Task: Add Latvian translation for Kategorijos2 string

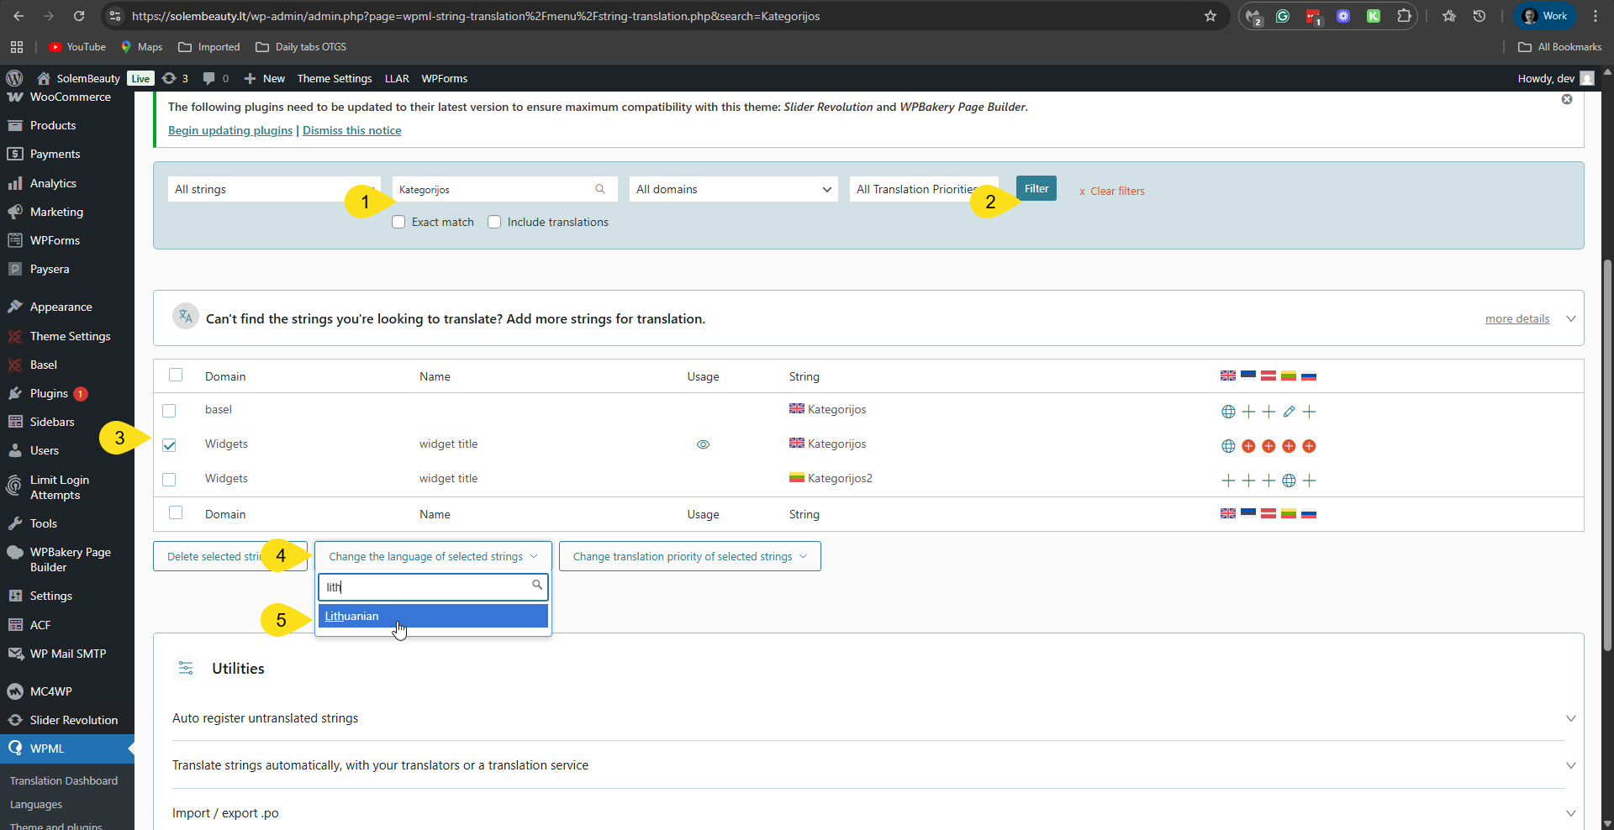Action: (1269, 481)
